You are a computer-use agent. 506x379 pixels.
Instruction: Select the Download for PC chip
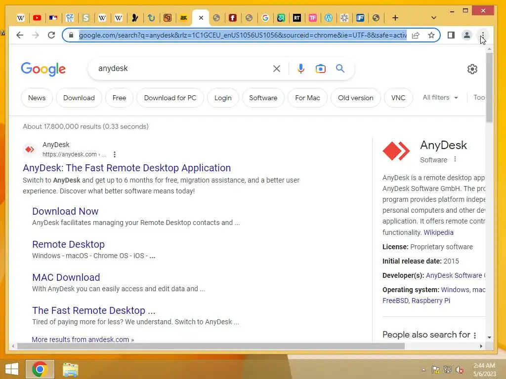tap(170, 98)
